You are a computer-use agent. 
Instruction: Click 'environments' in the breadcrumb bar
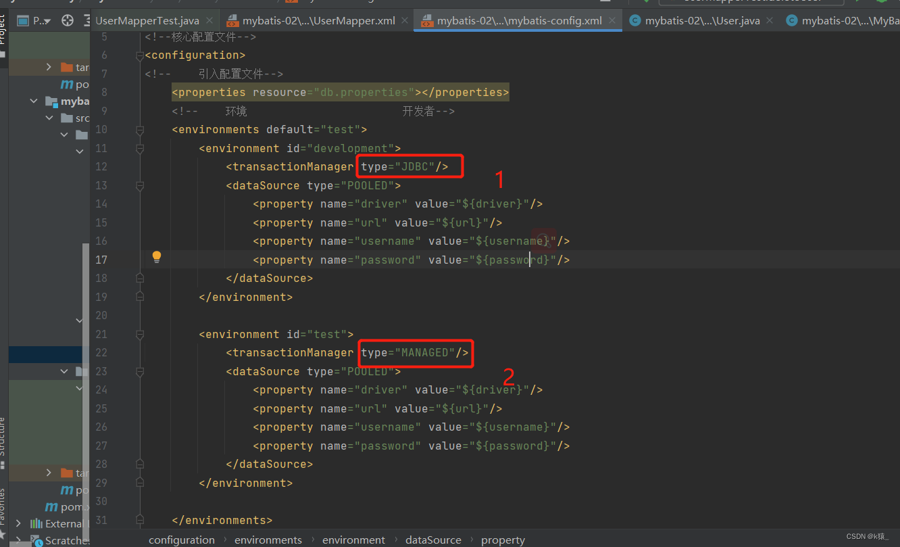point(268,540)
